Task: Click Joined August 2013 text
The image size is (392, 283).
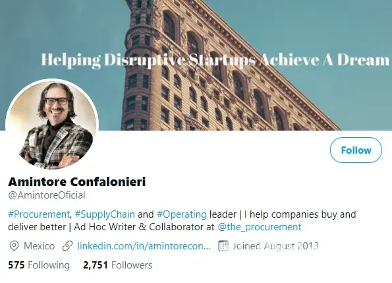Action: tap(275, 246)
